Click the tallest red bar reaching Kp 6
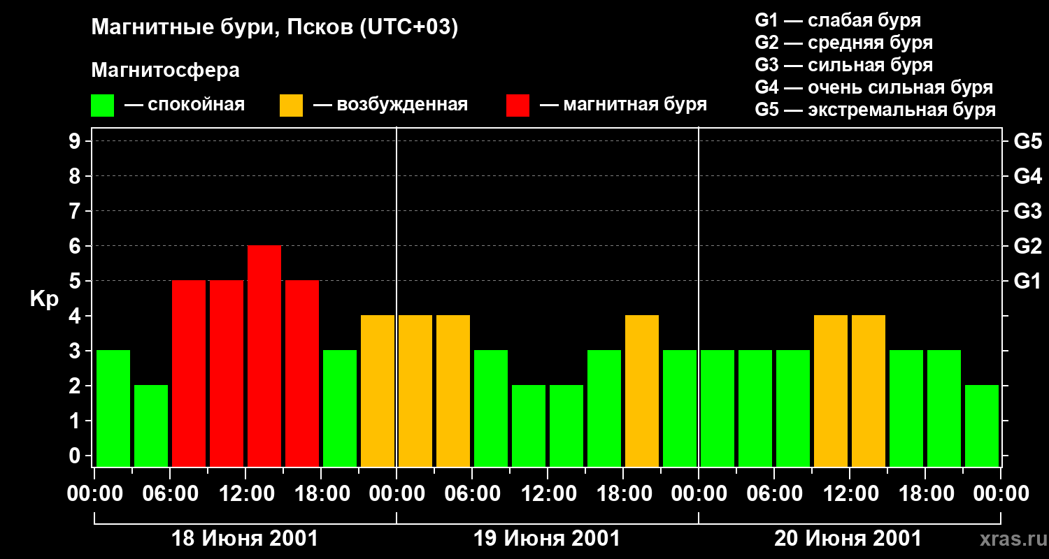The height and width of the screenshot is (559, 1049). tap(264, 356)
